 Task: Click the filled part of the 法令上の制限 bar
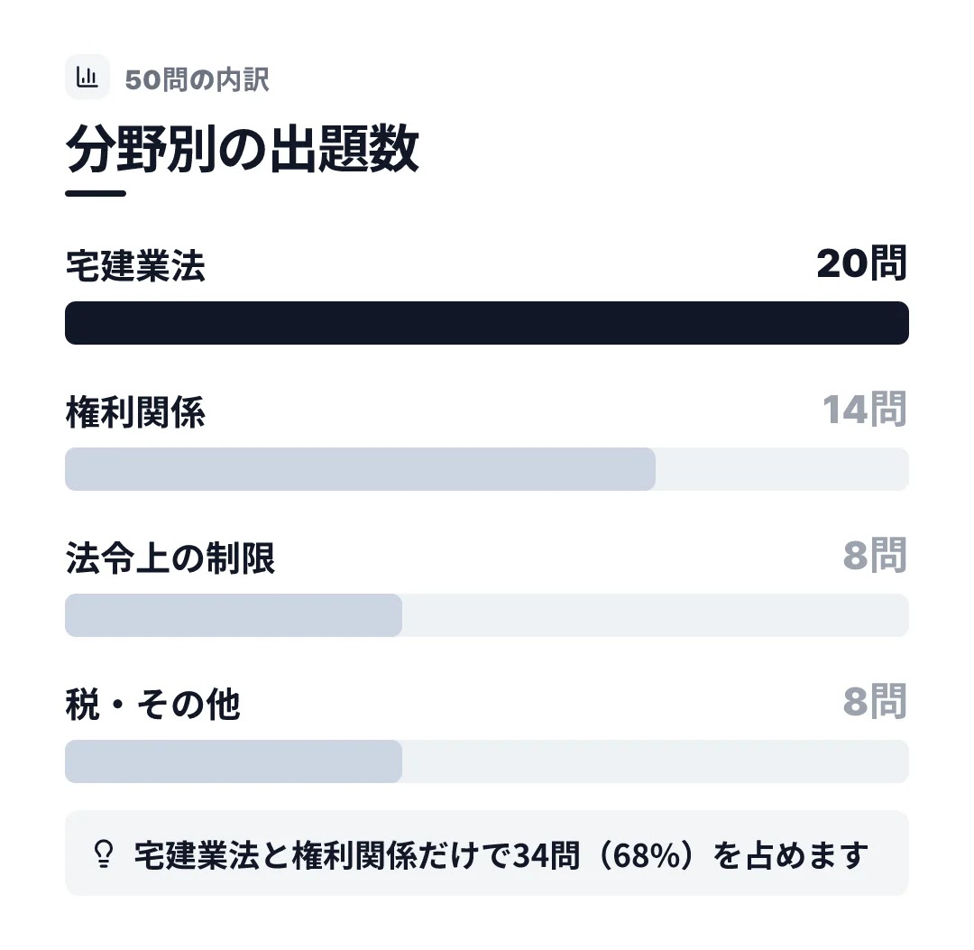point(234,615)
